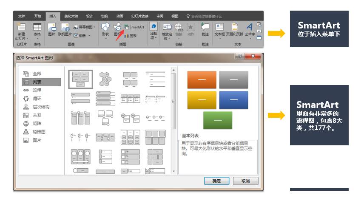Click the SmartArt button in the ribbon

134,27
